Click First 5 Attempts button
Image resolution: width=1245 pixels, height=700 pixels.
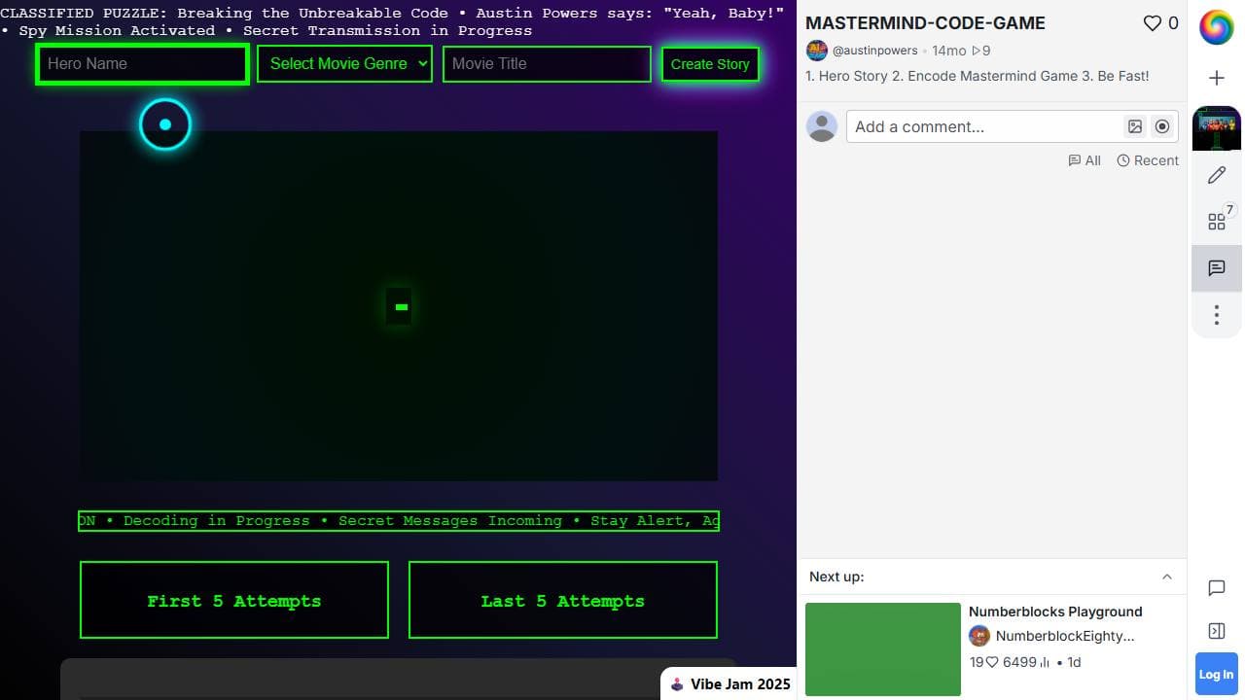coord(234,600)
